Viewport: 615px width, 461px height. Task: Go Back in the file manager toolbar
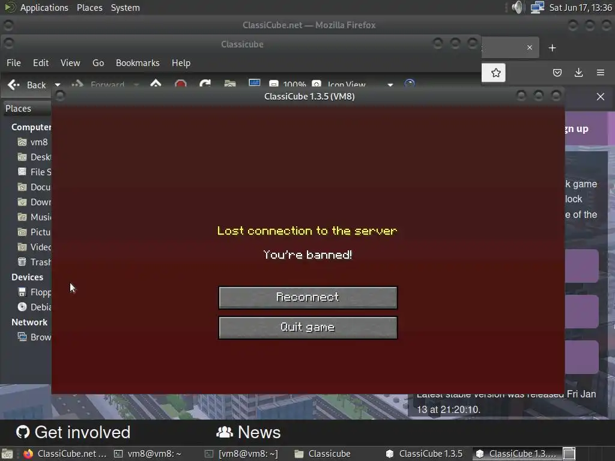[26, 85]
